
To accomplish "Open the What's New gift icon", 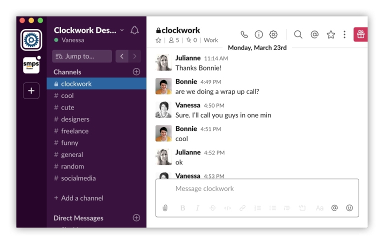I will click(x=360, y=34).
